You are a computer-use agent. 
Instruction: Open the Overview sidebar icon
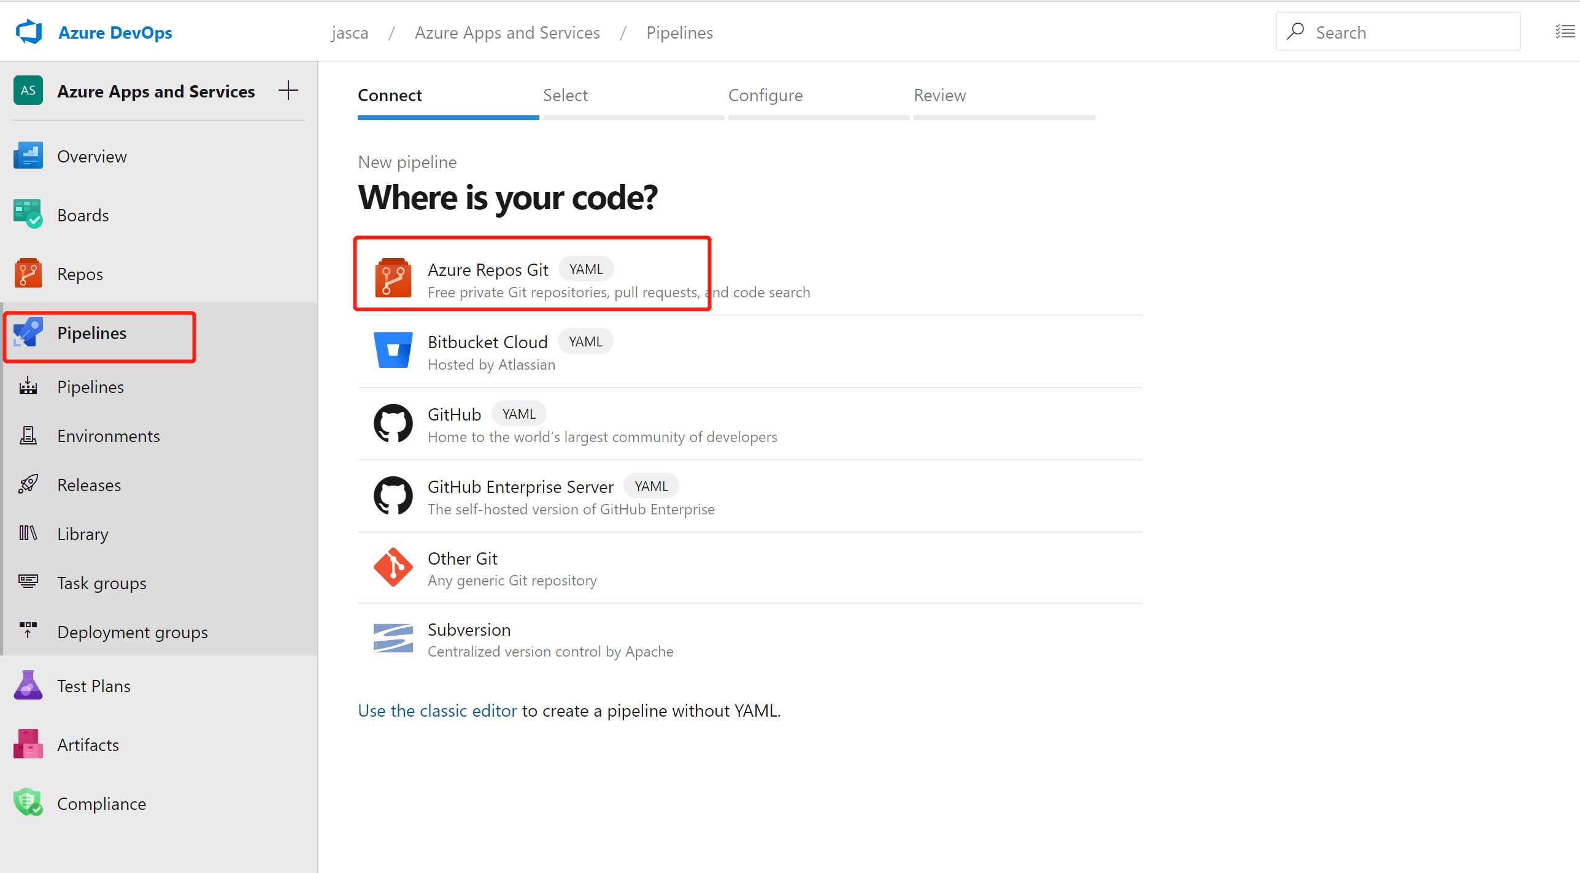28,156
